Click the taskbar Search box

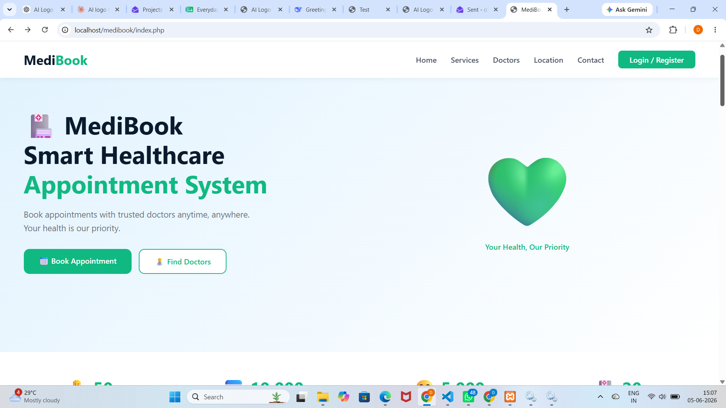coord(238,397)
